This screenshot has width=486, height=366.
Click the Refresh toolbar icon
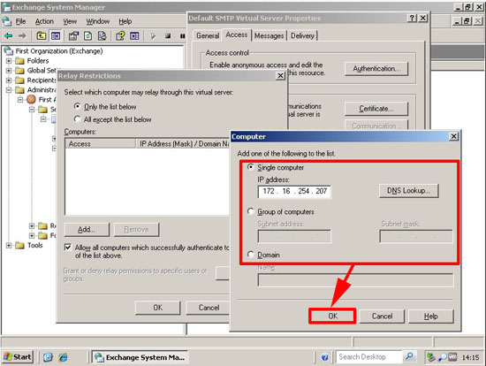coord(88,36)
